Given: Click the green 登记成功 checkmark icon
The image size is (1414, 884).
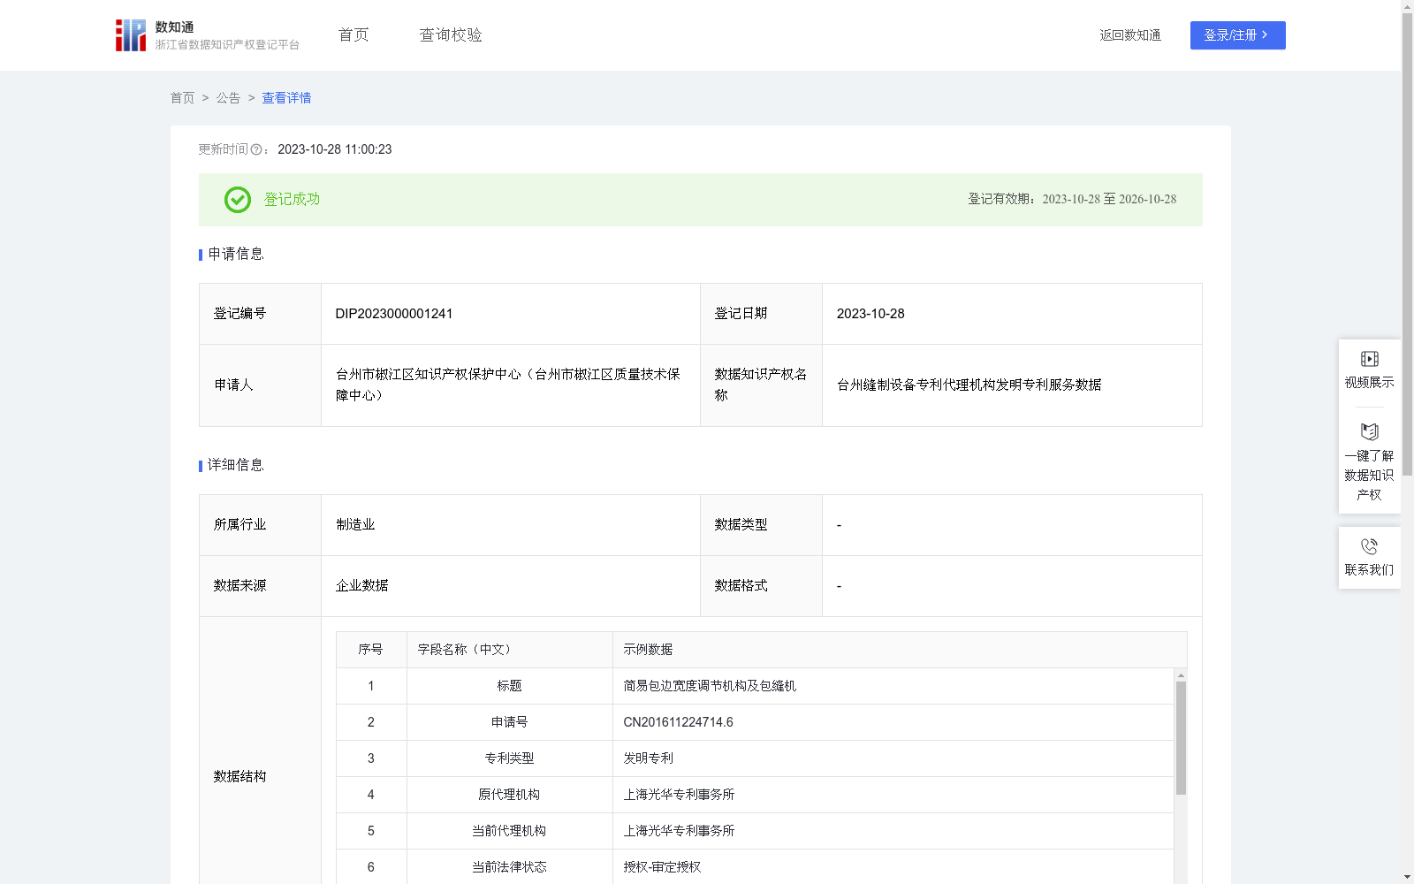Looking at the screenshot, I should click(238, 200).
